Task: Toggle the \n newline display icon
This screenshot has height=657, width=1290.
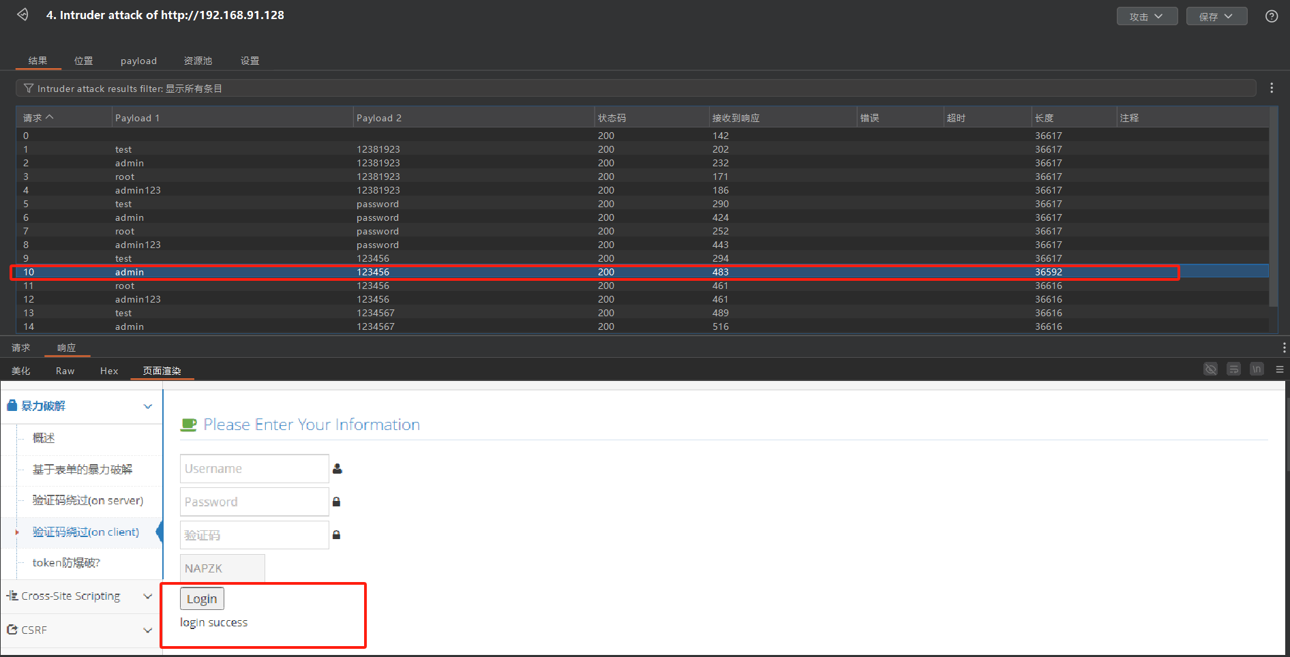Action: point(1257,369)
